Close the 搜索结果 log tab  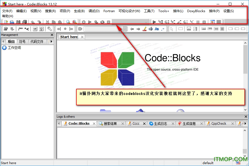123,123
